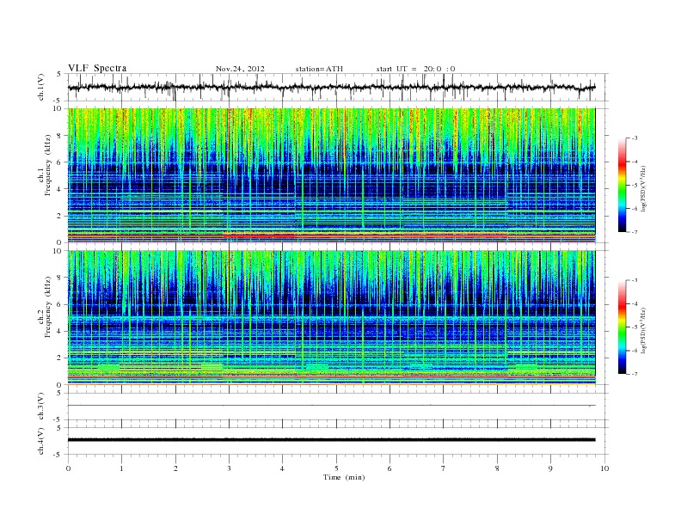The height and width of the screenshot is (526, 681).
Task: Click inside the ch.1 voltage waveform panel
Action: click(x=338, y=87)
